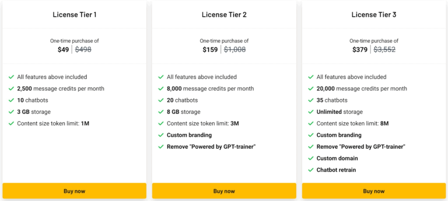Click checkmark beside 3 GB storage

coord(11,112)
